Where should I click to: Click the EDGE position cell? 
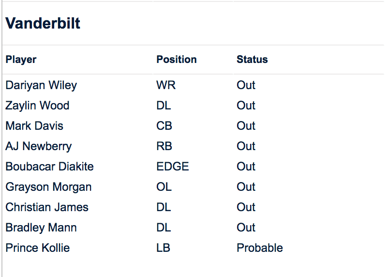[173, 167]
